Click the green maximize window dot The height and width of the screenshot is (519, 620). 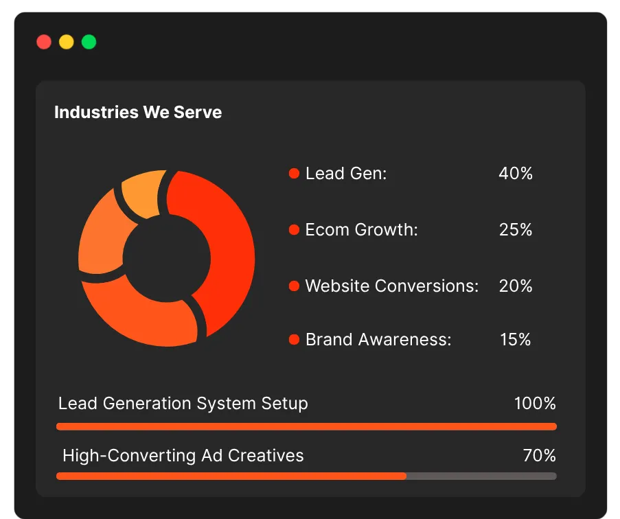coord(89,42)
